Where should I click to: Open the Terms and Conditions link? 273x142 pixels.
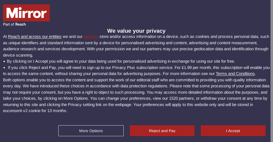[235, 74]
